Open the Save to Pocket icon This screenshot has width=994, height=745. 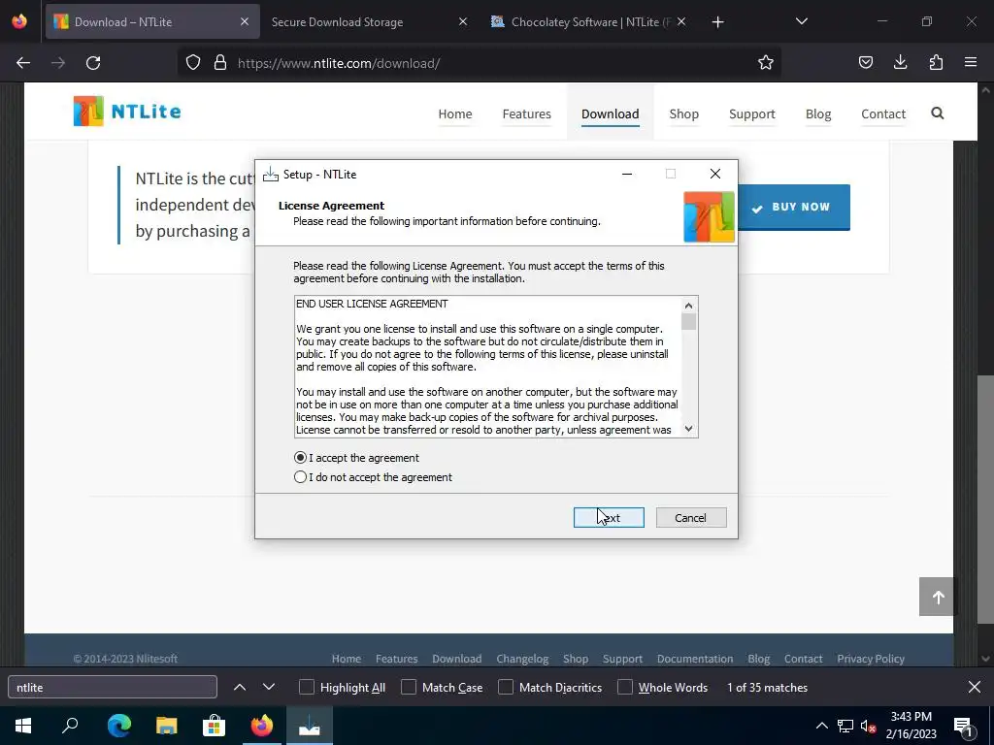[866, 63]
